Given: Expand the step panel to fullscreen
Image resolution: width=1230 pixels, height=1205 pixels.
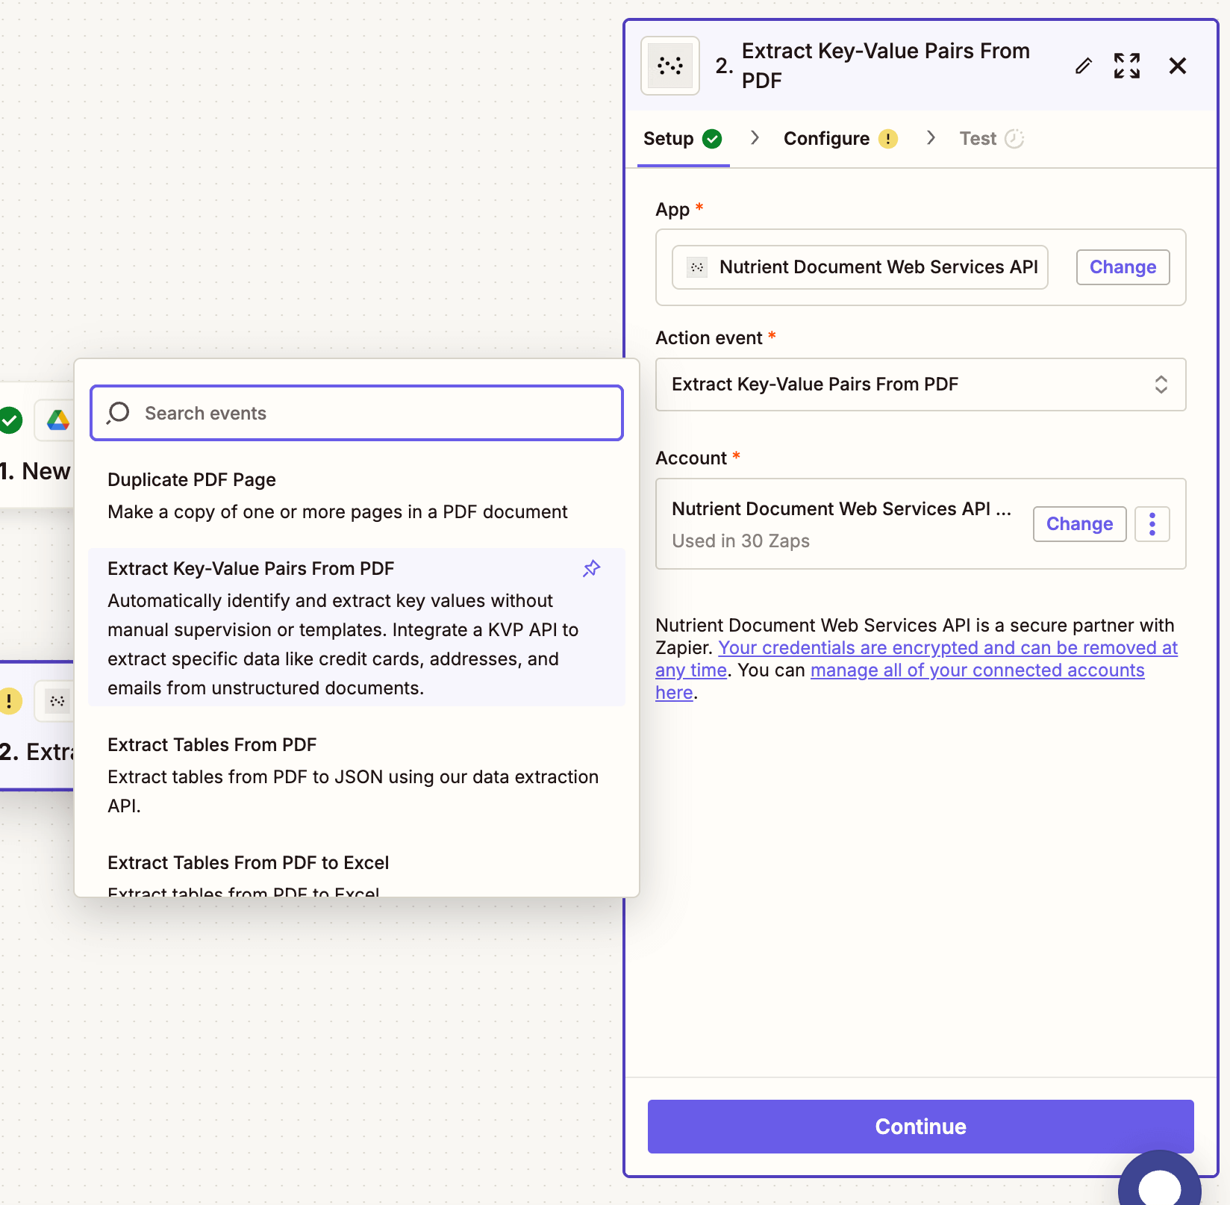Looking at the screenshot, I should (1127, 66).
